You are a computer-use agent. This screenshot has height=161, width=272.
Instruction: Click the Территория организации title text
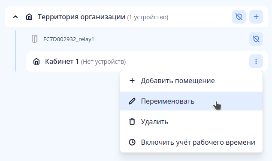pos(82,17)
